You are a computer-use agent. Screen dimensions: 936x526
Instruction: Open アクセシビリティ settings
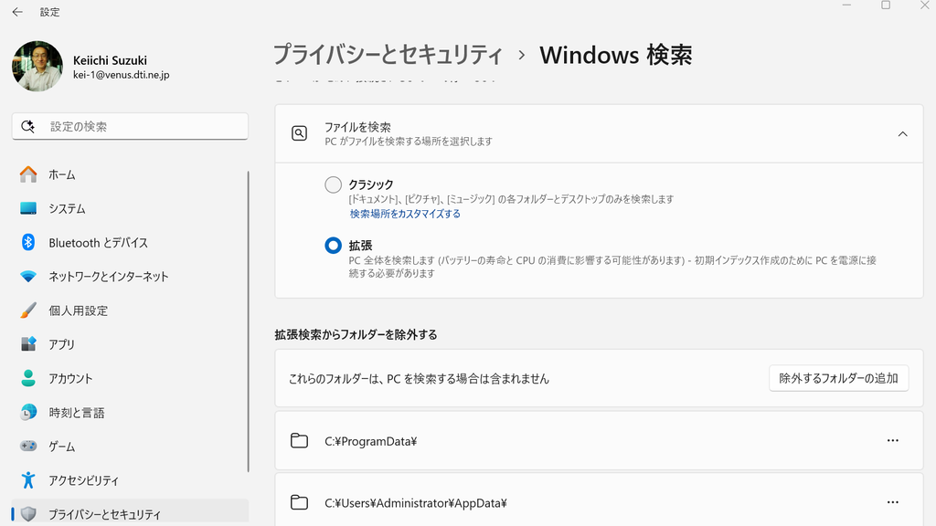click(x=130, y=480)
